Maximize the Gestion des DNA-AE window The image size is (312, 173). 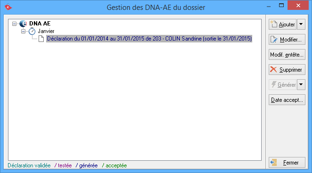[x=281, y=5]
